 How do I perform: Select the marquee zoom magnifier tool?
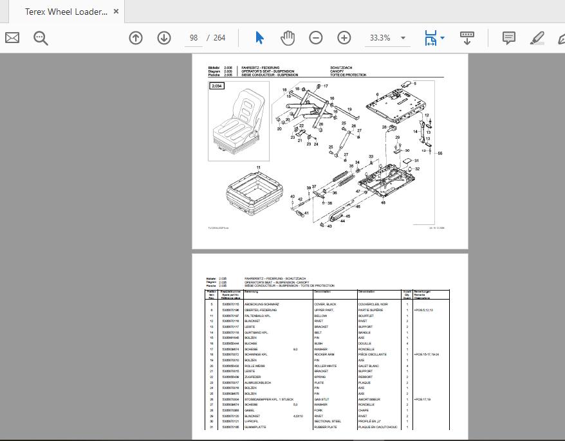coord(40,38)
